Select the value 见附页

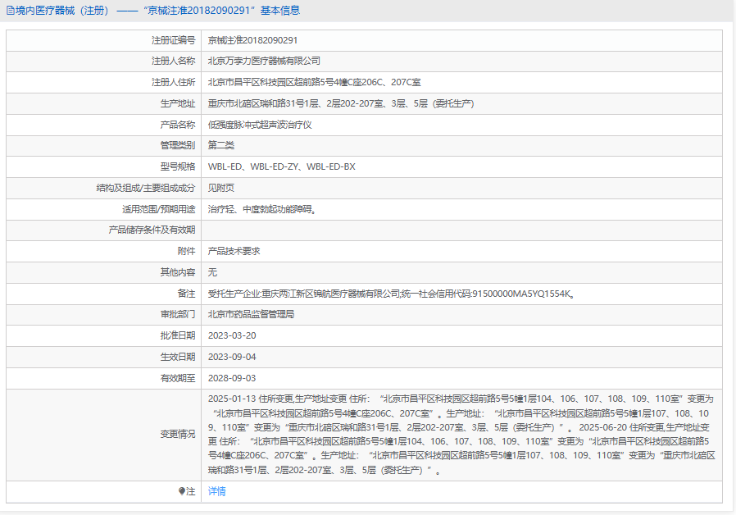(221, 188)
